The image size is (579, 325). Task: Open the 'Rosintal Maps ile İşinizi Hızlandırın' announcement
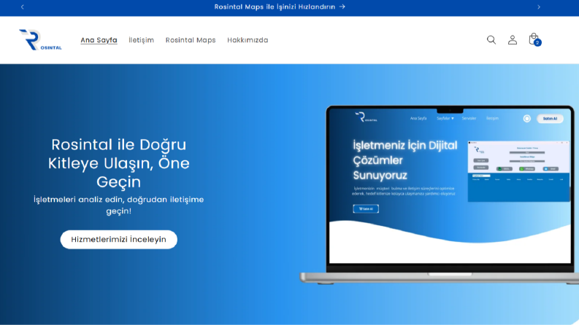point(280,7)
